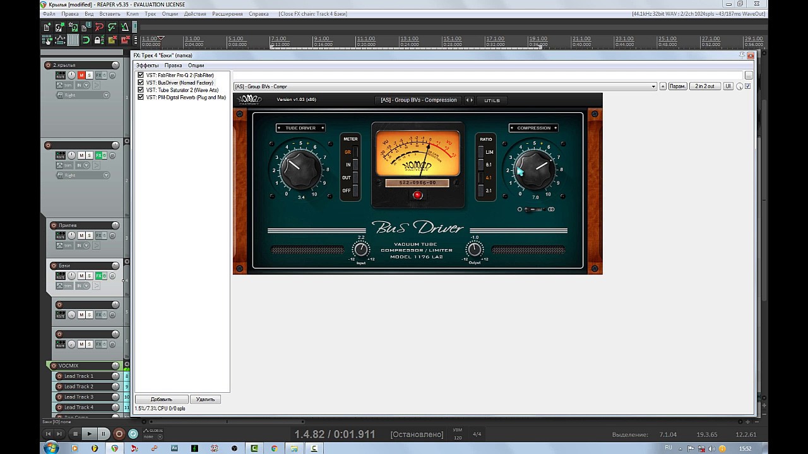Toggle the Metronome toolbar icon
This screenshot has width=808, height=454.
coord(126,27)
